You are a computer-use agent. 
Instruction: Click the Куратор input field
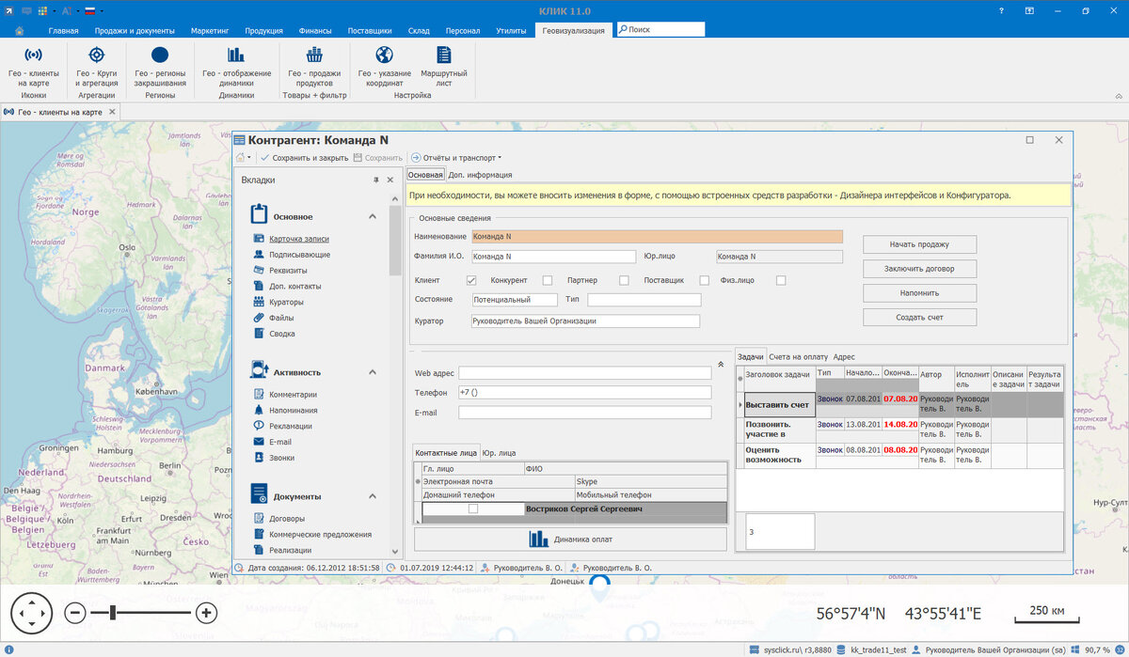(585, 321)
